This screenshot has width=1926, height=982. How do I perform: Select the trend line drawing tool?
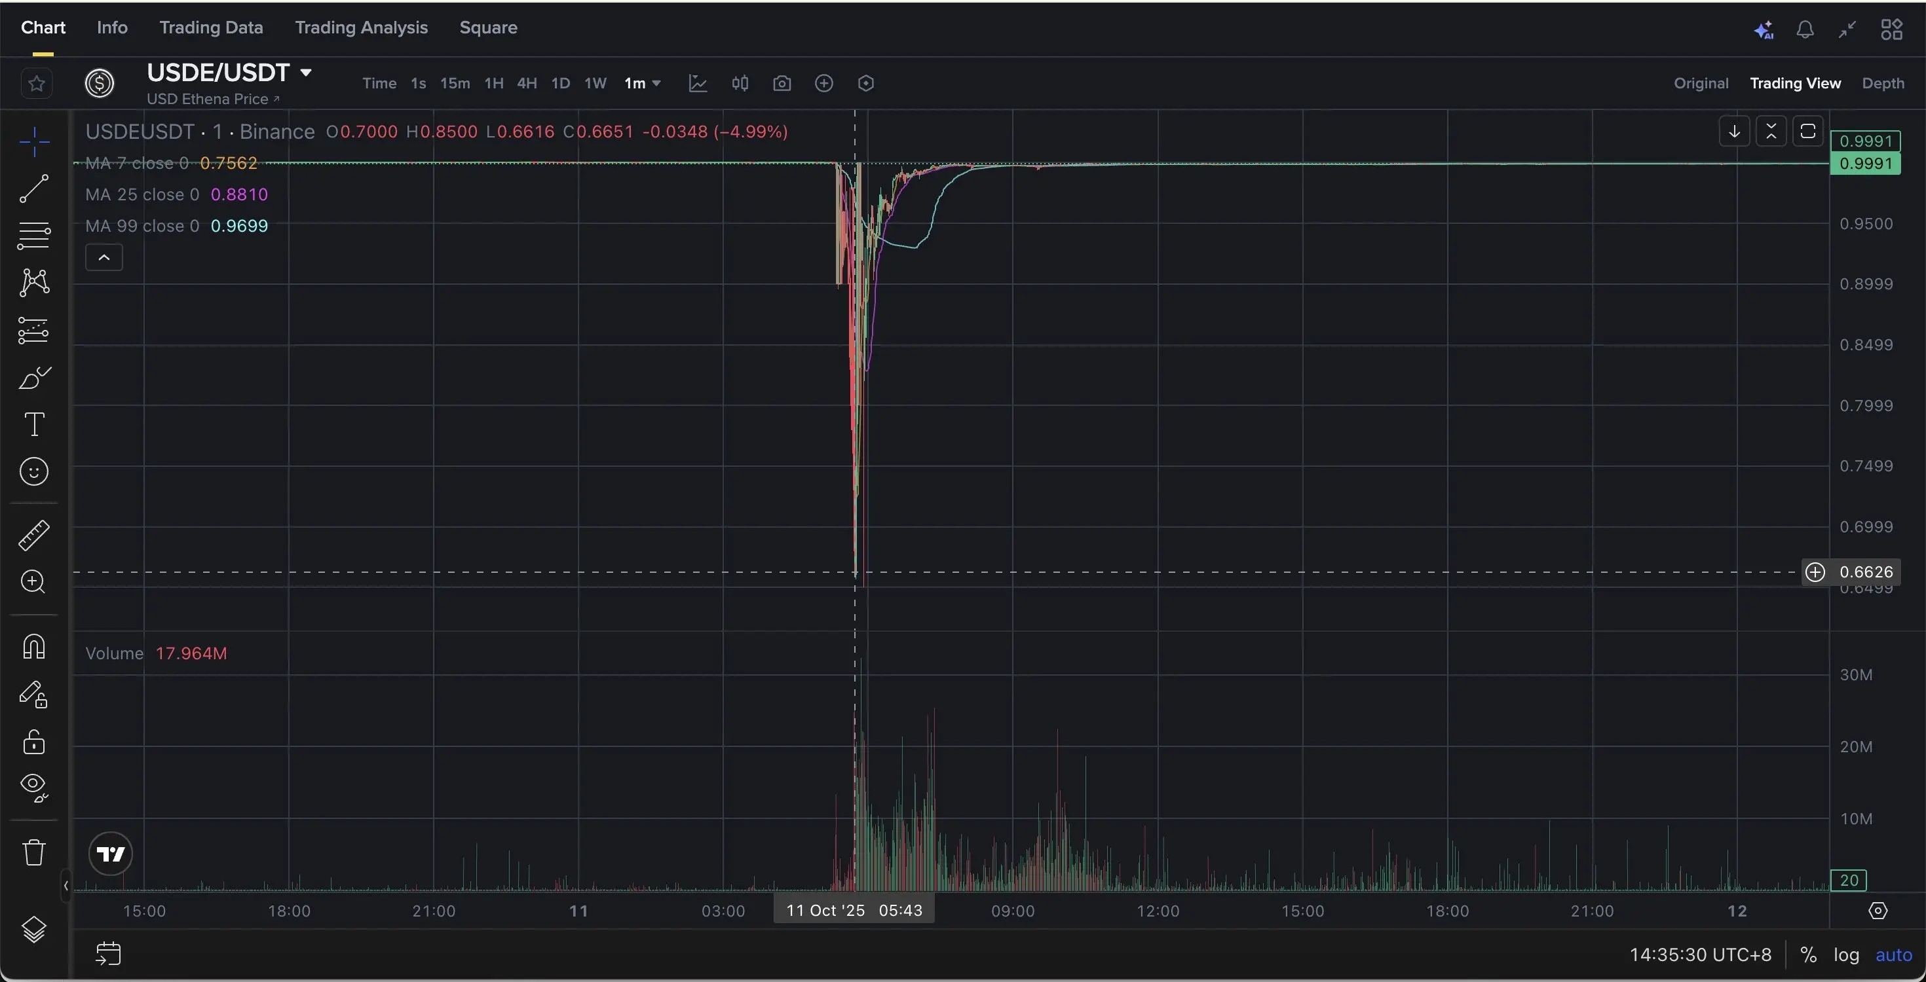coord(33,189)
